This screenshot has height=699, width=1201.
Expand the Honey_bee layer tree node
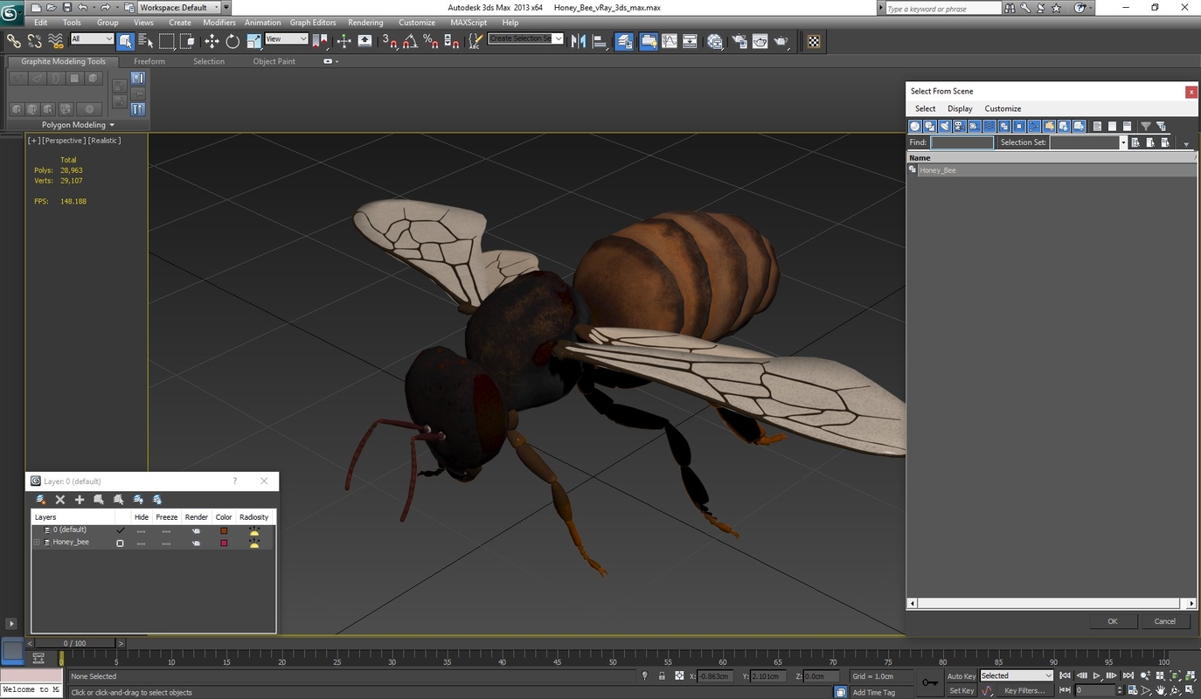click(36, 542)
